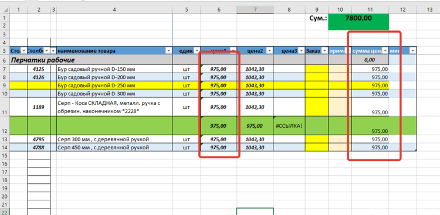Click the green 7800,00 sum cell
The image size is (440, 215).
358,22
